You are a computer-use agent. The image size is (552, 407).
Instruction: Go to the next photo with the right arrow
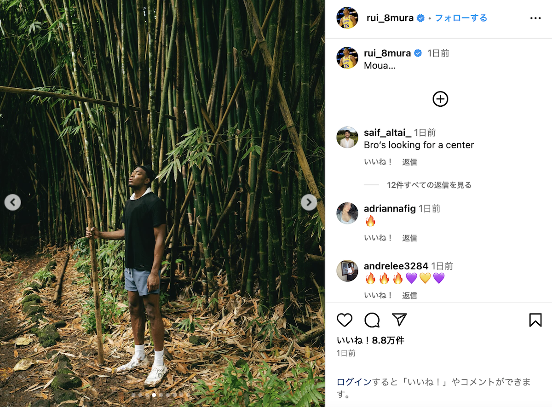(309, 202)
